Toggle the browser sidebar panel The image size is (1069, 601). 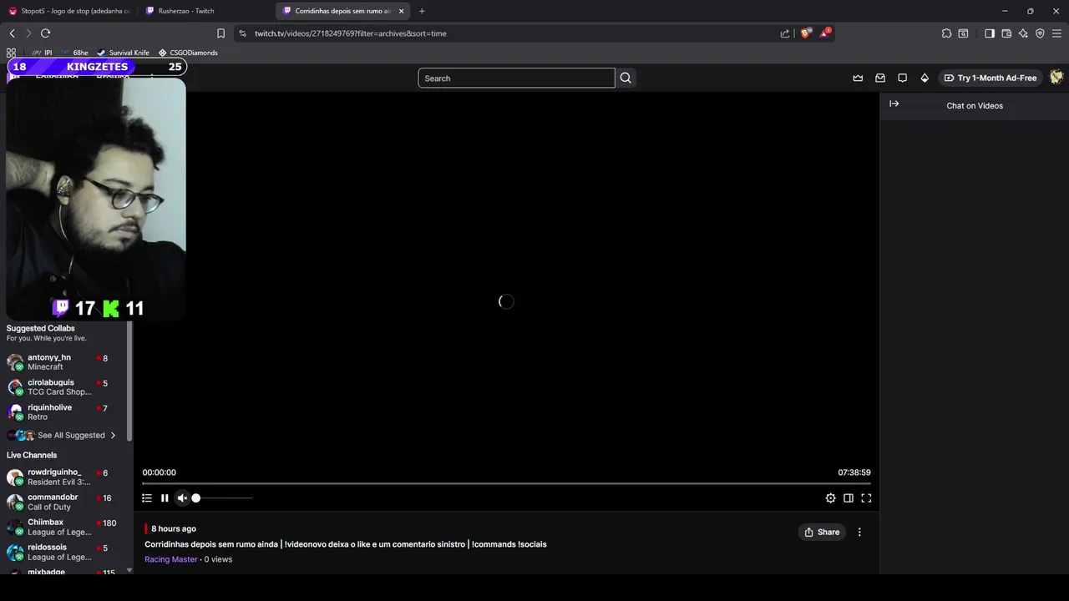pos(990,33)
